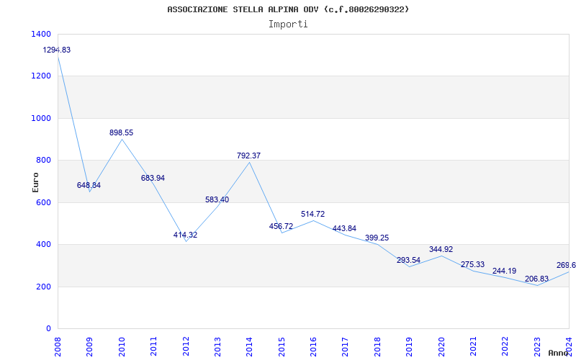Select the 514.72 data label
Image resolution: width=576 pixels, height=360 pixels.
coord(312,215)
